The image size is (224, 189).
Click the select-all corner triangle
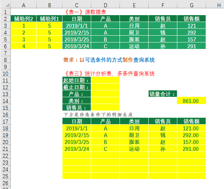7,5
